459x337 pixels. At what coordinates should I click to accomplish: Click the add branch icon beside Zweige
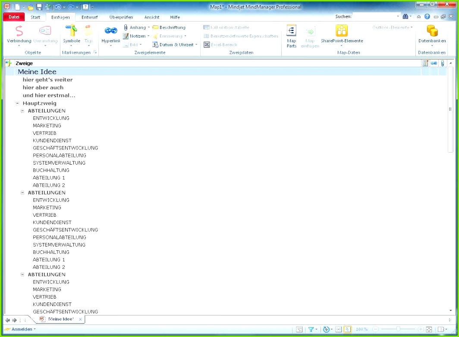[9, 63]
